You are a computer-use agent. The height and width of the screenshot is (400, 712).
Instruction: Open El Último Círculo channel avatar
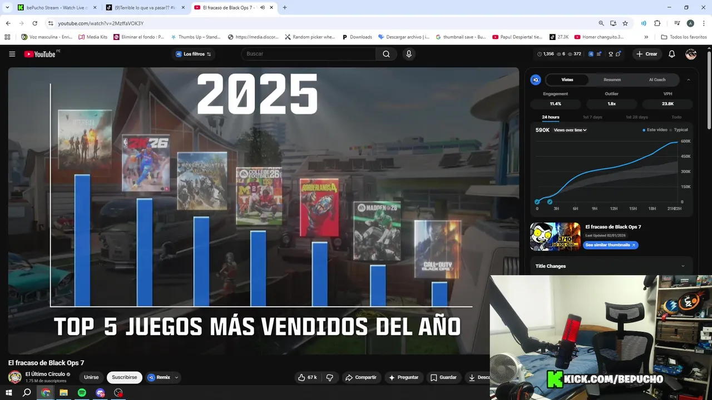pyautogui.click(x=15, y=377)
